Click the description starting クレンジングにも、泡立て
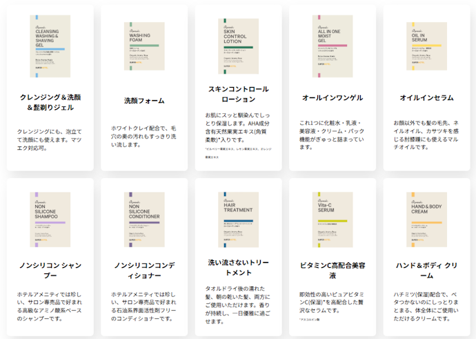 point(50,140)
